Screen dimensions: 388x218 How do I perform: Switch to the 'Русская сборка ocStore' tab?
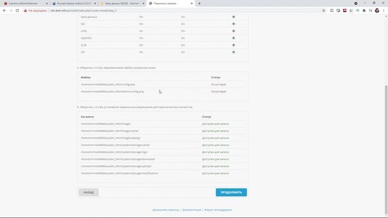(73, 4)
